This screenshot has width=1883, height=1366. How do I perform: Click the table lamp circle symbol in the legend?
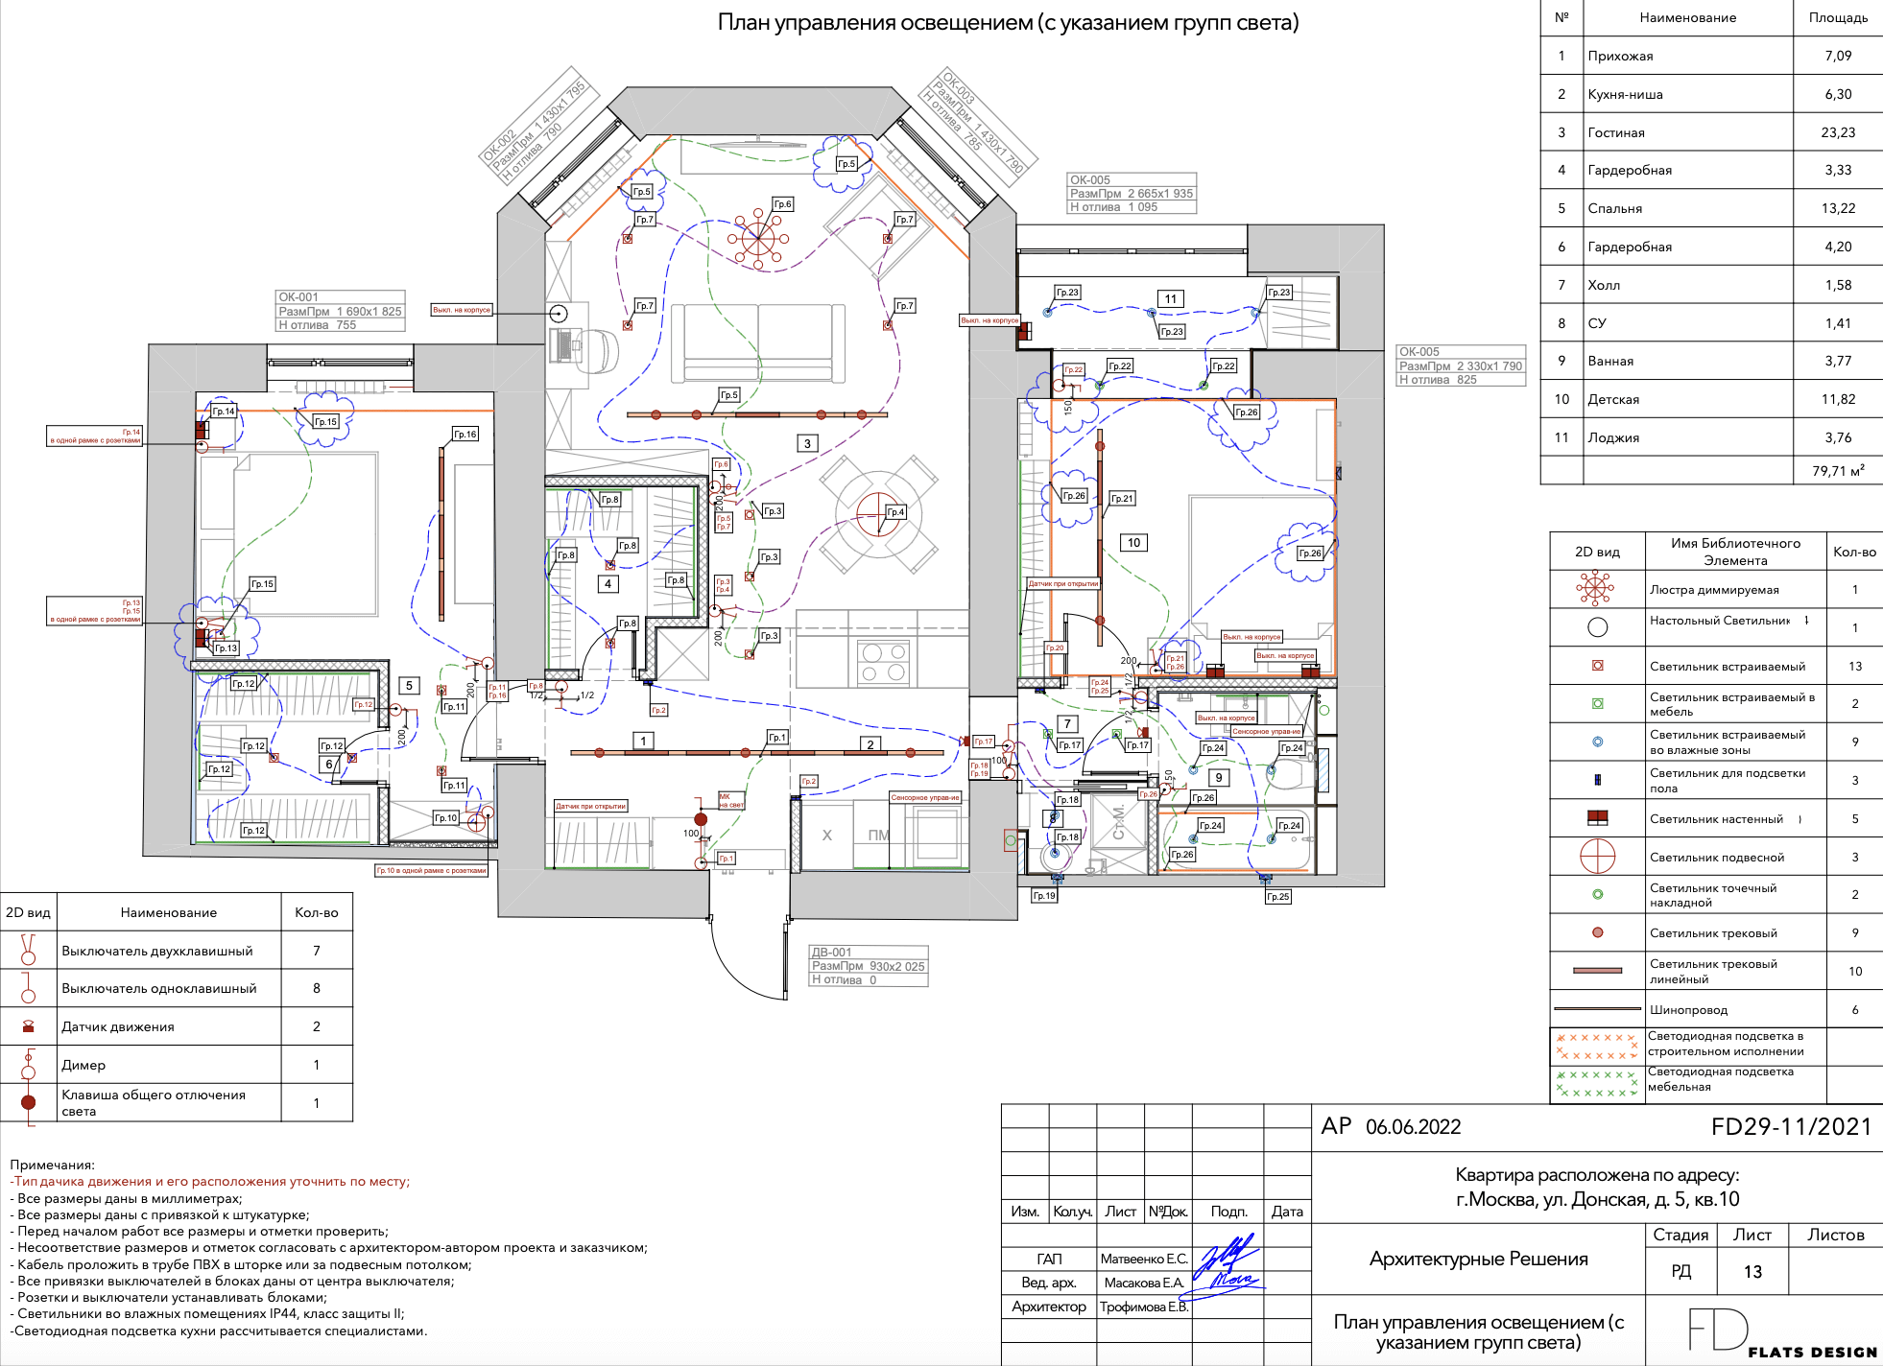(x=1597, y=627)
